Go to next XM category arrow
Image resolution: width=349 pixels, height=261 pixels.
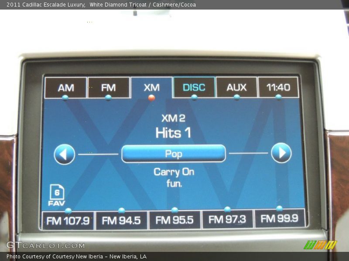pyautogui.click(x=281, y=153)
